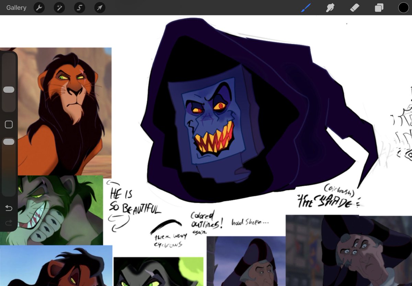
Task: Open the Actions wrench menu
Action: click(x=39, y=8)
